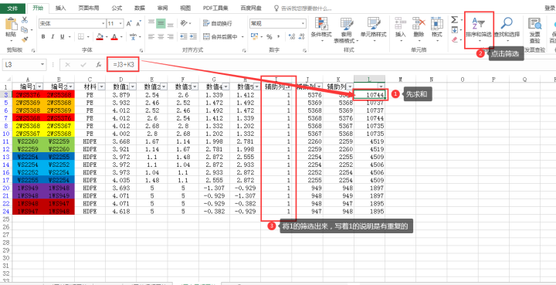The image size is (556, 285).
Task: Open the font size 11 dropdown
Action: pyautogui.click(x=121, y=24)
